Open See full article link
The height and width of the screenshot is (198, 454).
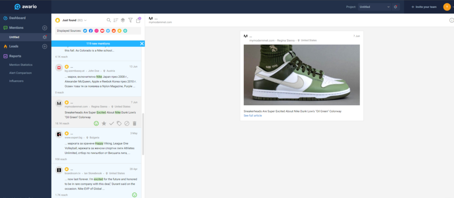tap(252, 115)
